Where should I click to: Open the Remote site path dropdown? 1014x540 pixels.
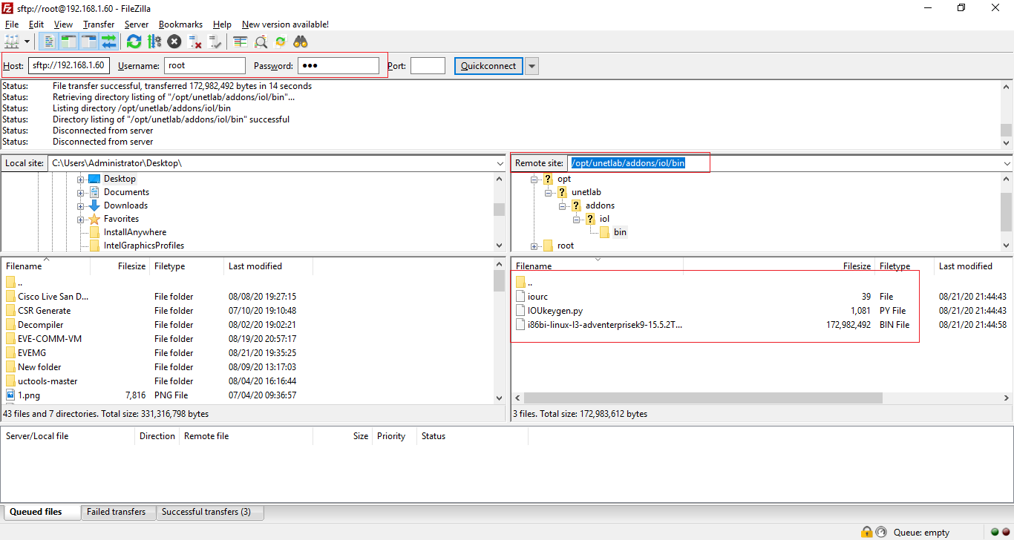[1007, 163]
